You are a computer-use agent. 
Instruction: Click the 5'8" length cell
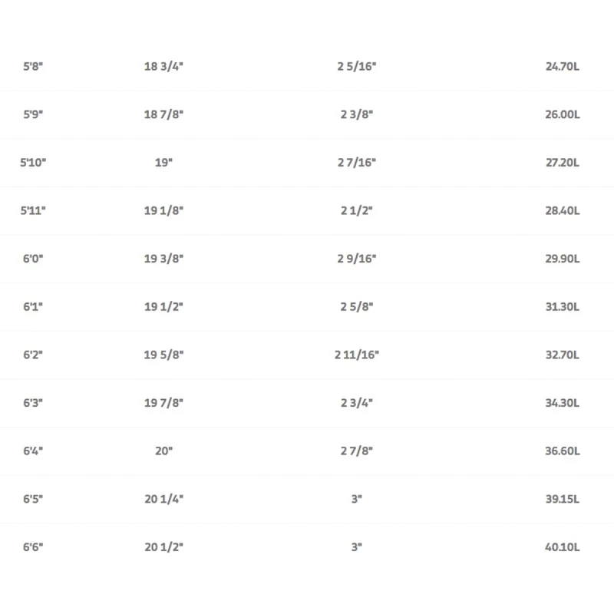33,67
